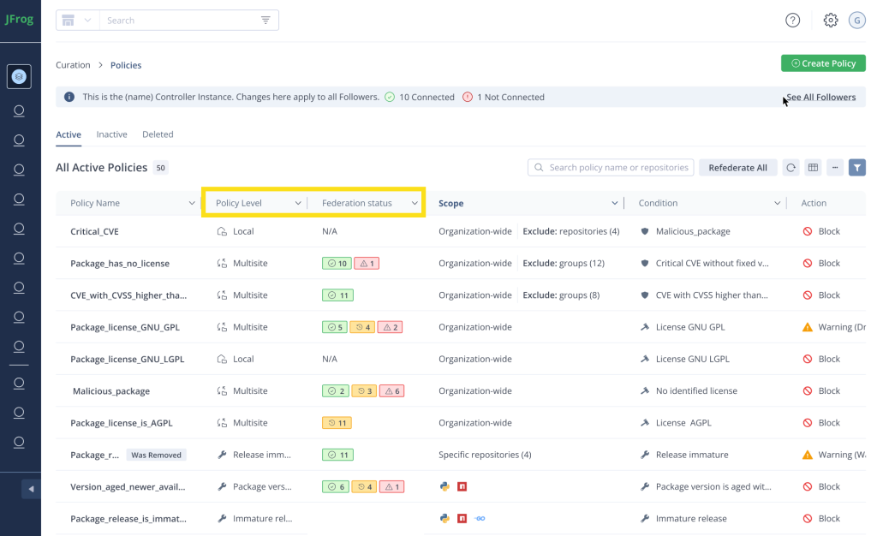This screenshot has width=877, height=536.
Task: Select the Python package icon for Version_aged_newer_avail policy
Action: tap(444, 486)
